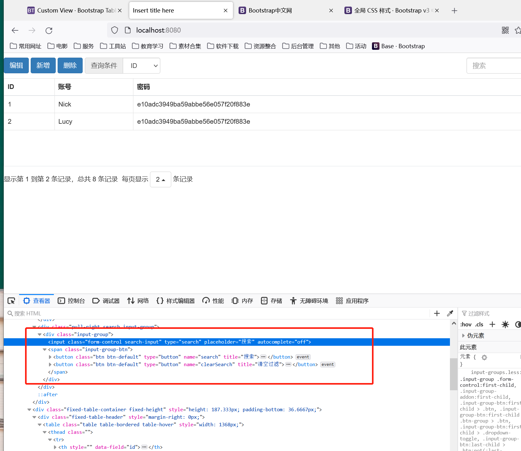The image size is (521, 451).
Task: Switch to Bootstrap中文网 tab
Action: (286, 11)
